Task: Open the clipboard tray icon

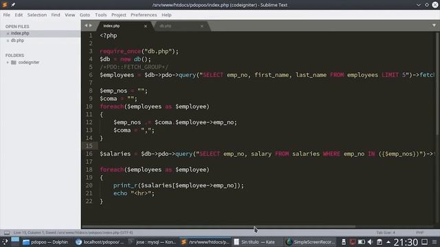Action: (x=379, y=242)
